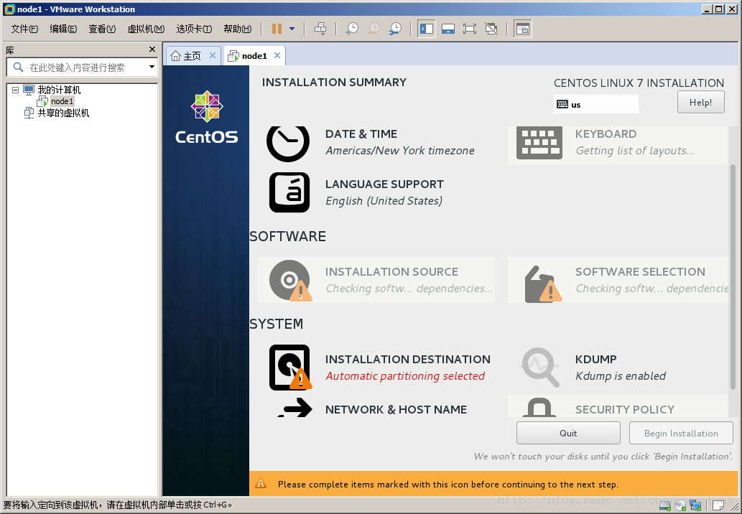Close the node1 tab
Screen dimensions: 742x514
point(277,55)
